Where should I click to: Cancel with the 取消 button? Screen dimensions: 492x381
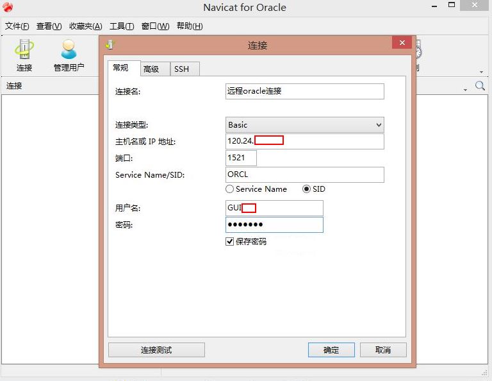[383, 350]
